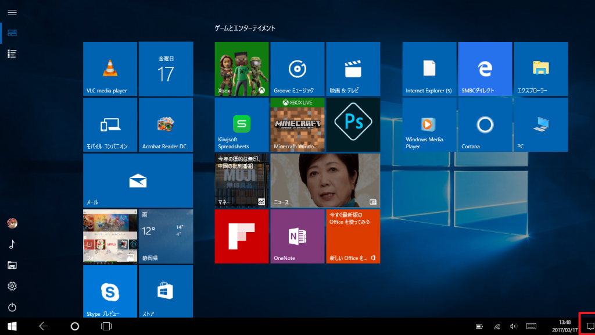Viewport: 595px width, 335px height.
Task: Launch VLC media player from its tile
Action: click(110, 68)
